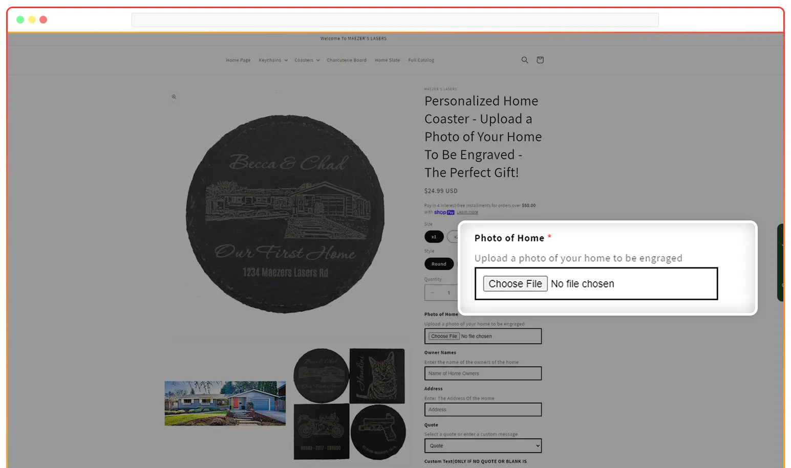Select the x1 size option
Screen dimensions: 791x468
[x=434, y=236]
